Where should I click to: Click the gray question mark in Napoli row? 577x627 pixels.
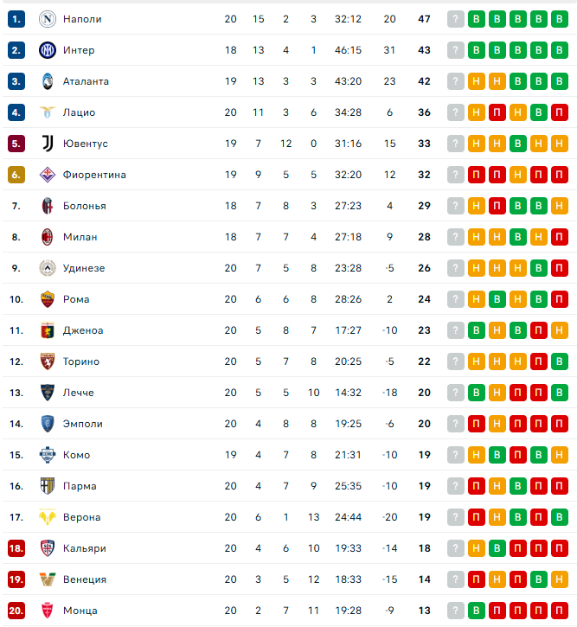coord(455,19)
